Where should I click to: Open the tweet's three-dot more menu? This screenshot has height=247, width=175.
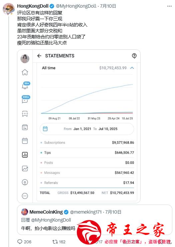(x=169, y=6)
